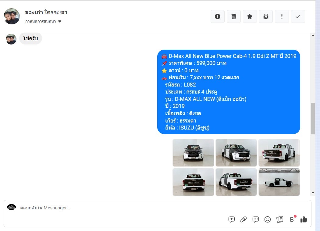Flag priority with plain exclamation icon
This screenshot has height=231, width=320.
point(282,16)
